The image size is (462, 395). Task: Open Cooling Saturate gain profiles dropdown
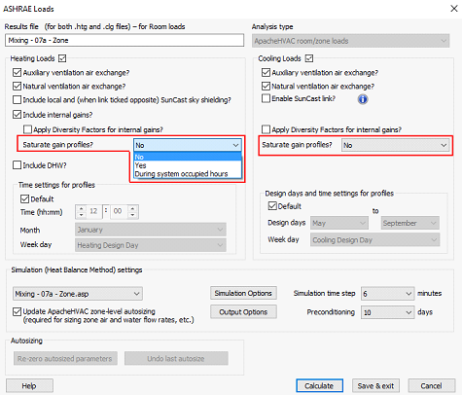pyautogui.click(x=395, y=145)
